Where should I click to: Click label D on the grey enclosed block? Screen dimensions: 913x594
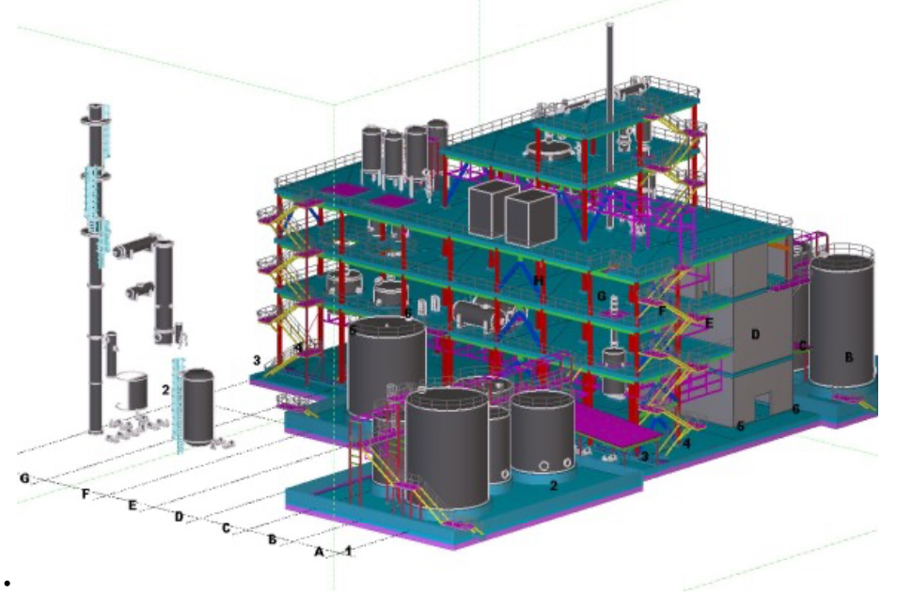(x=755, y=334)
